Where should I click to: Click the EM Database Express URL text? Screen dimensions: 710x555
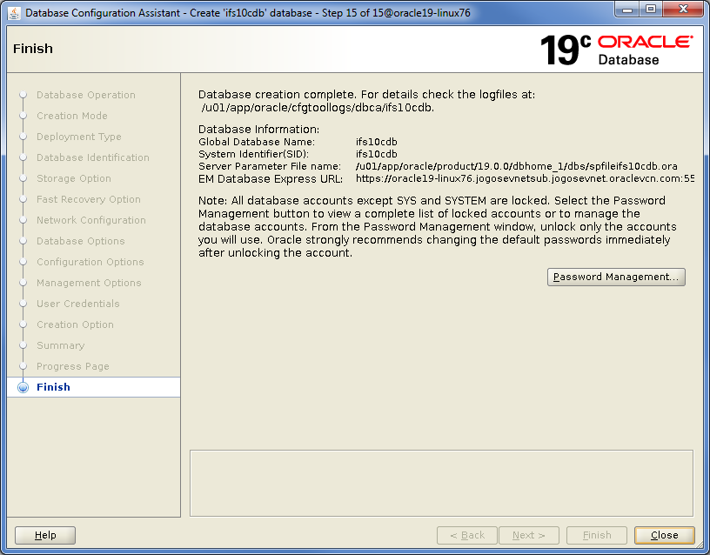[x=525, y=178]
